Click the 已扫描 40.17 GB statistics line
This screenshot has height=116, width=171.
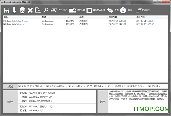coord(38,93)
